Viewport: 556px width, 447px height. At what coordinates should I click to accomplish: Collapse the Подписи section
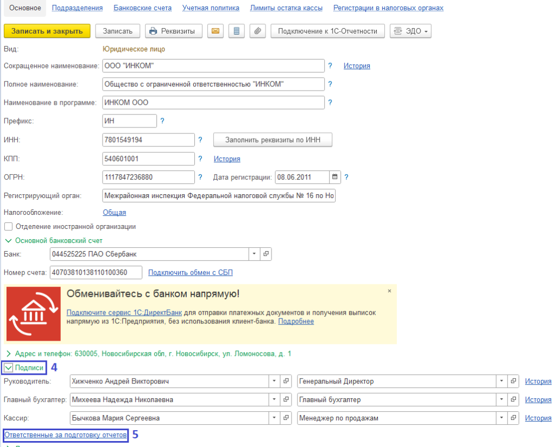click(x=8, y=367)
